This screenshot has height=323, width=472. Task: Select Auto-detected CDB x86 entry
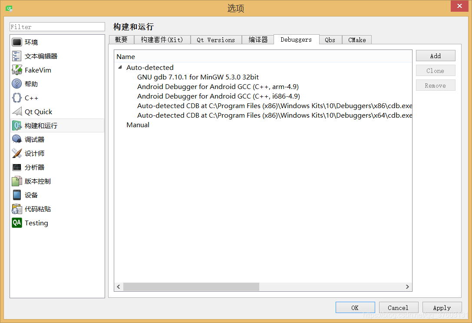click(274, 106)
